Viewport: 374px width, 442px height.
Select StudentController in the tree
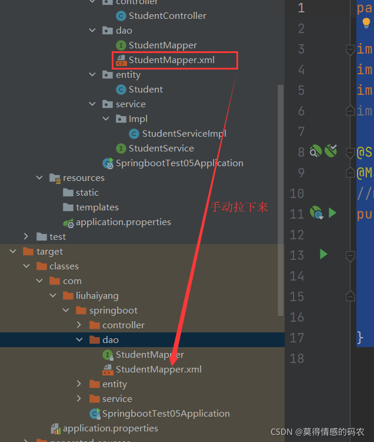(x=168, y=16)
